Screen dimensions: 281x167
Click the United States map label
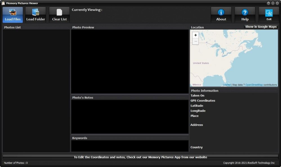(x=201, y=63)
